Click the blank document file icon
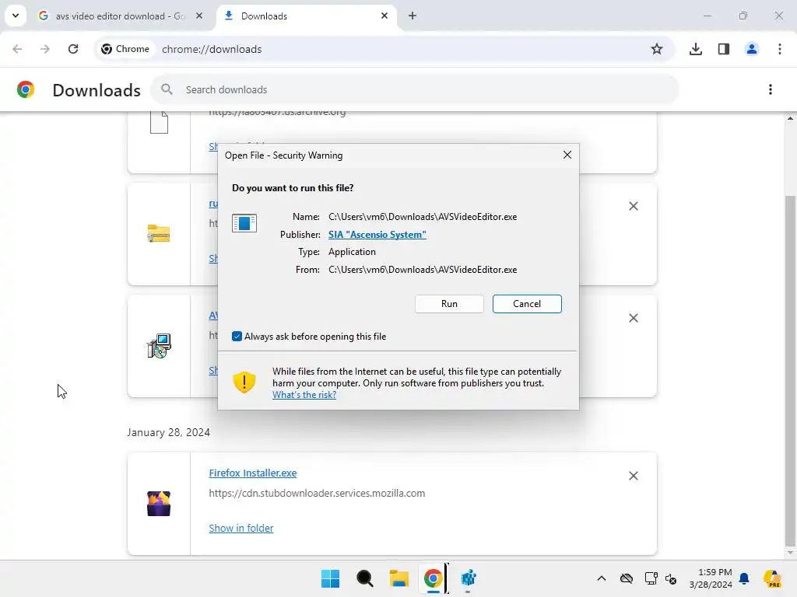The width and height of the screenshot is (797, 597). click(x=159, y=122)
